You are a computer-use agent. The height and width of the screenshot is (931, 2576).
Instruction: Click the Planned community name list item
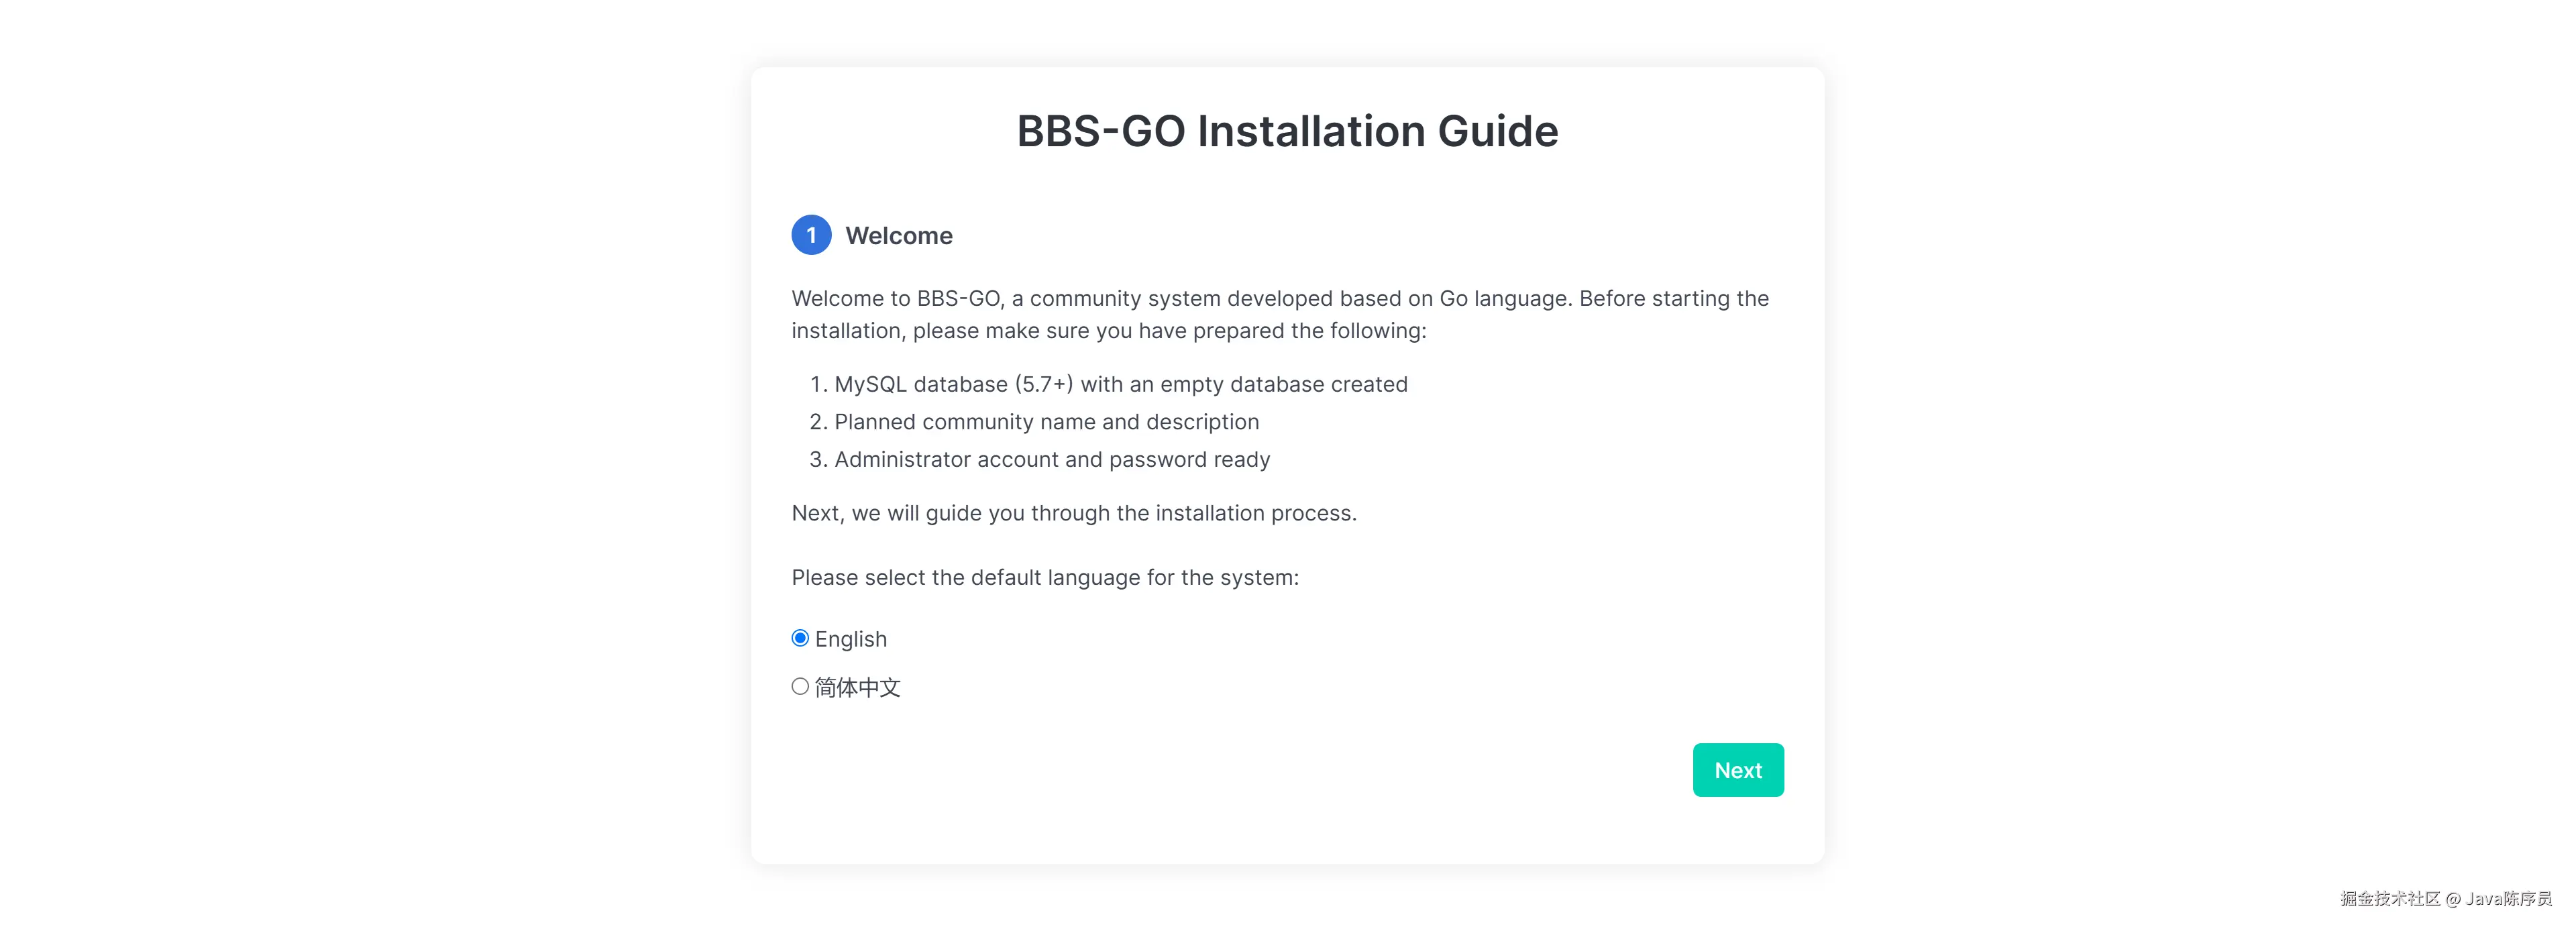[1046, 422]
